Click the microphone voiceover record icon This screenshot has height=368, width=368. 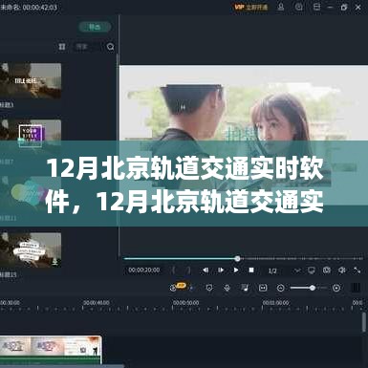coord(227,288)
